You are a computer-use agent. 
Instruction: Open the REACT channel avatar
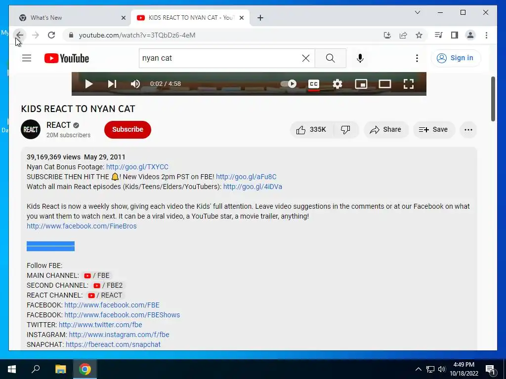(31, 129)
